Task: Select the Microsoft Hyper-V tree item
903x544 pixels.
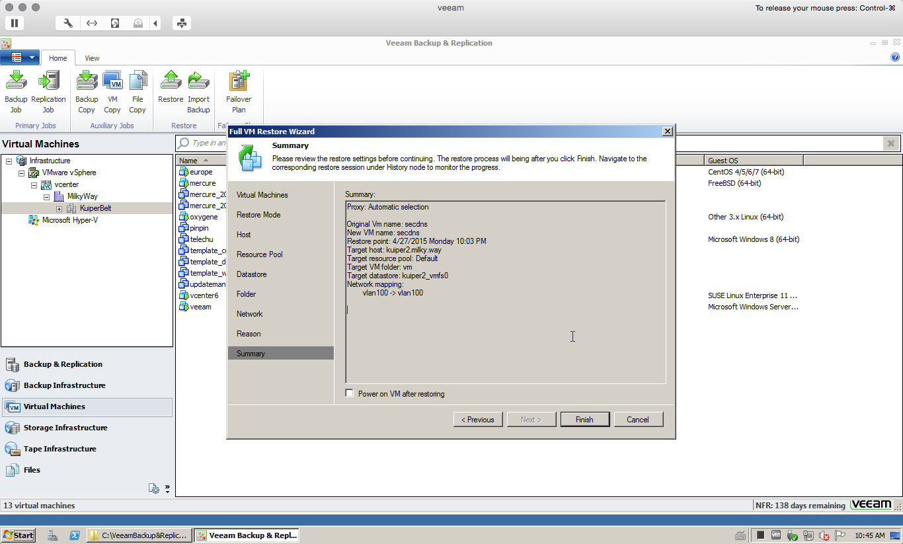Action: point(69,220)
